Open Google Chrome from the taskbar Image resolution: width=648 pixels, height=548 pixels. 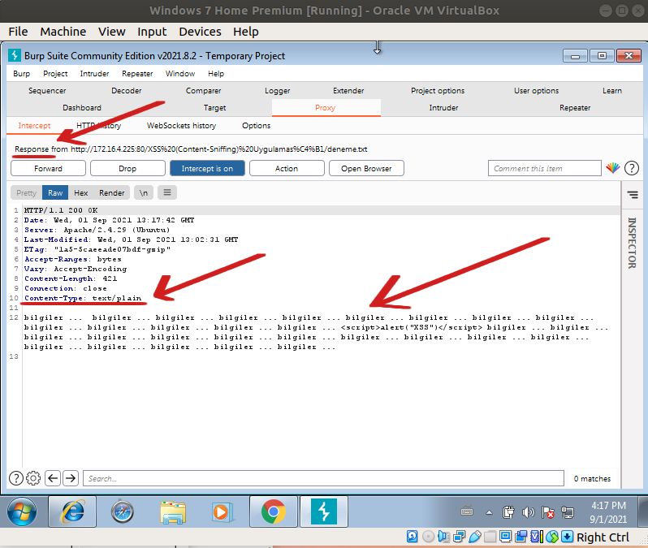[273, 512]
